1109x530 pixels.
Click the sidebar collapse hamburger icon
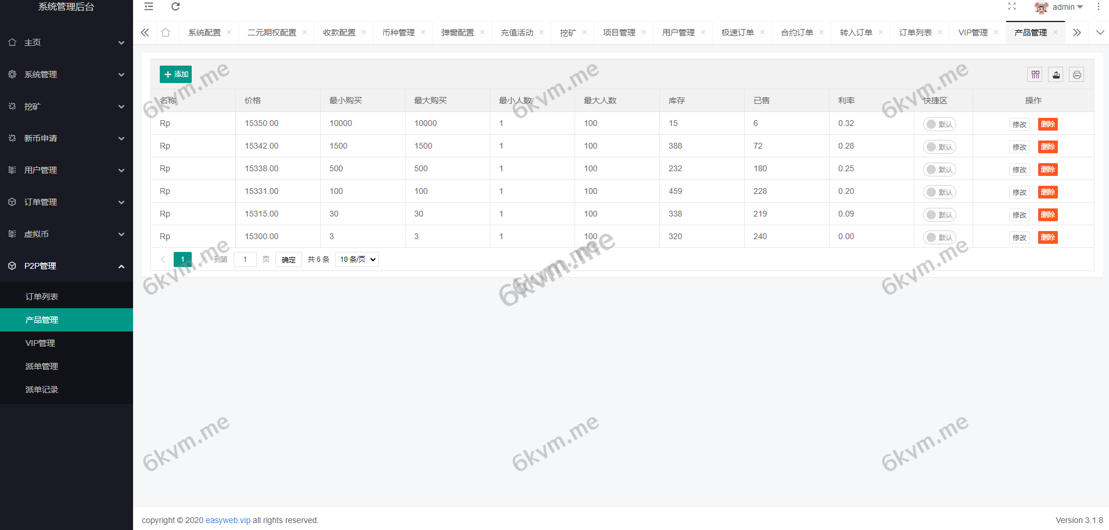pyautogui.click(x=149, y=7)
